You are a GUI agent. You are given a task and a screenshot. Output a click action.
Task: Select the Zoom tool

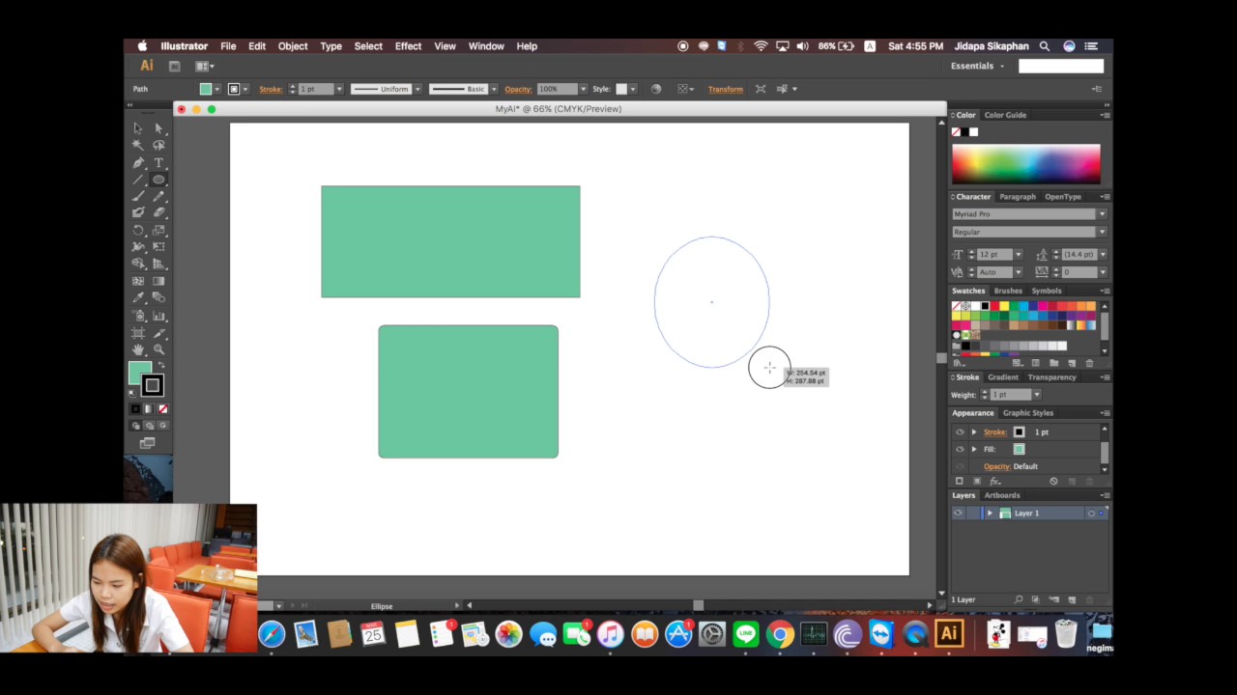coord(158,349)
